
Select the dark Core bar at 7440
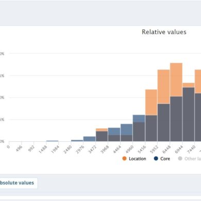click(189, 114)
